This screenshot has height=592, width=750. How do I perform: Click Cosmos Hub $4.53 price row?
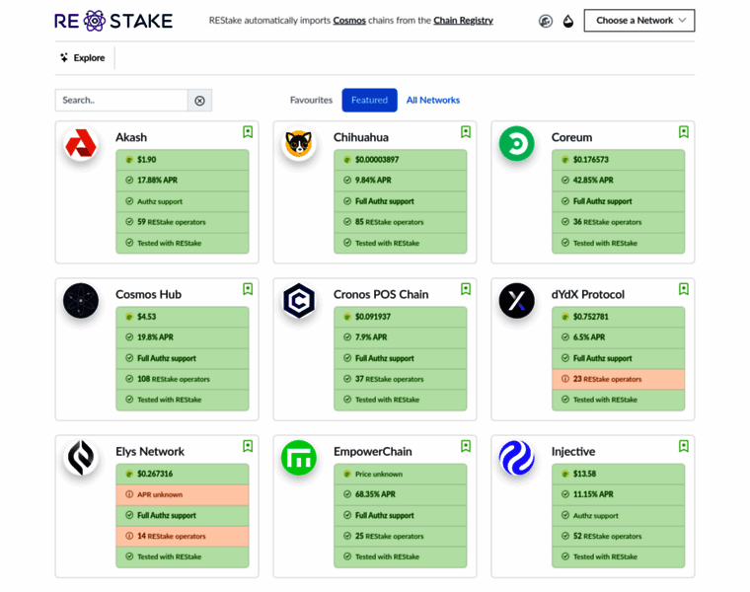pos(183,317)
